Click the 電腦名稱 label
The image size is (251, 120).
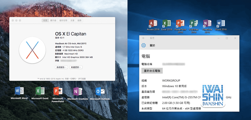(x=147, y=64)
